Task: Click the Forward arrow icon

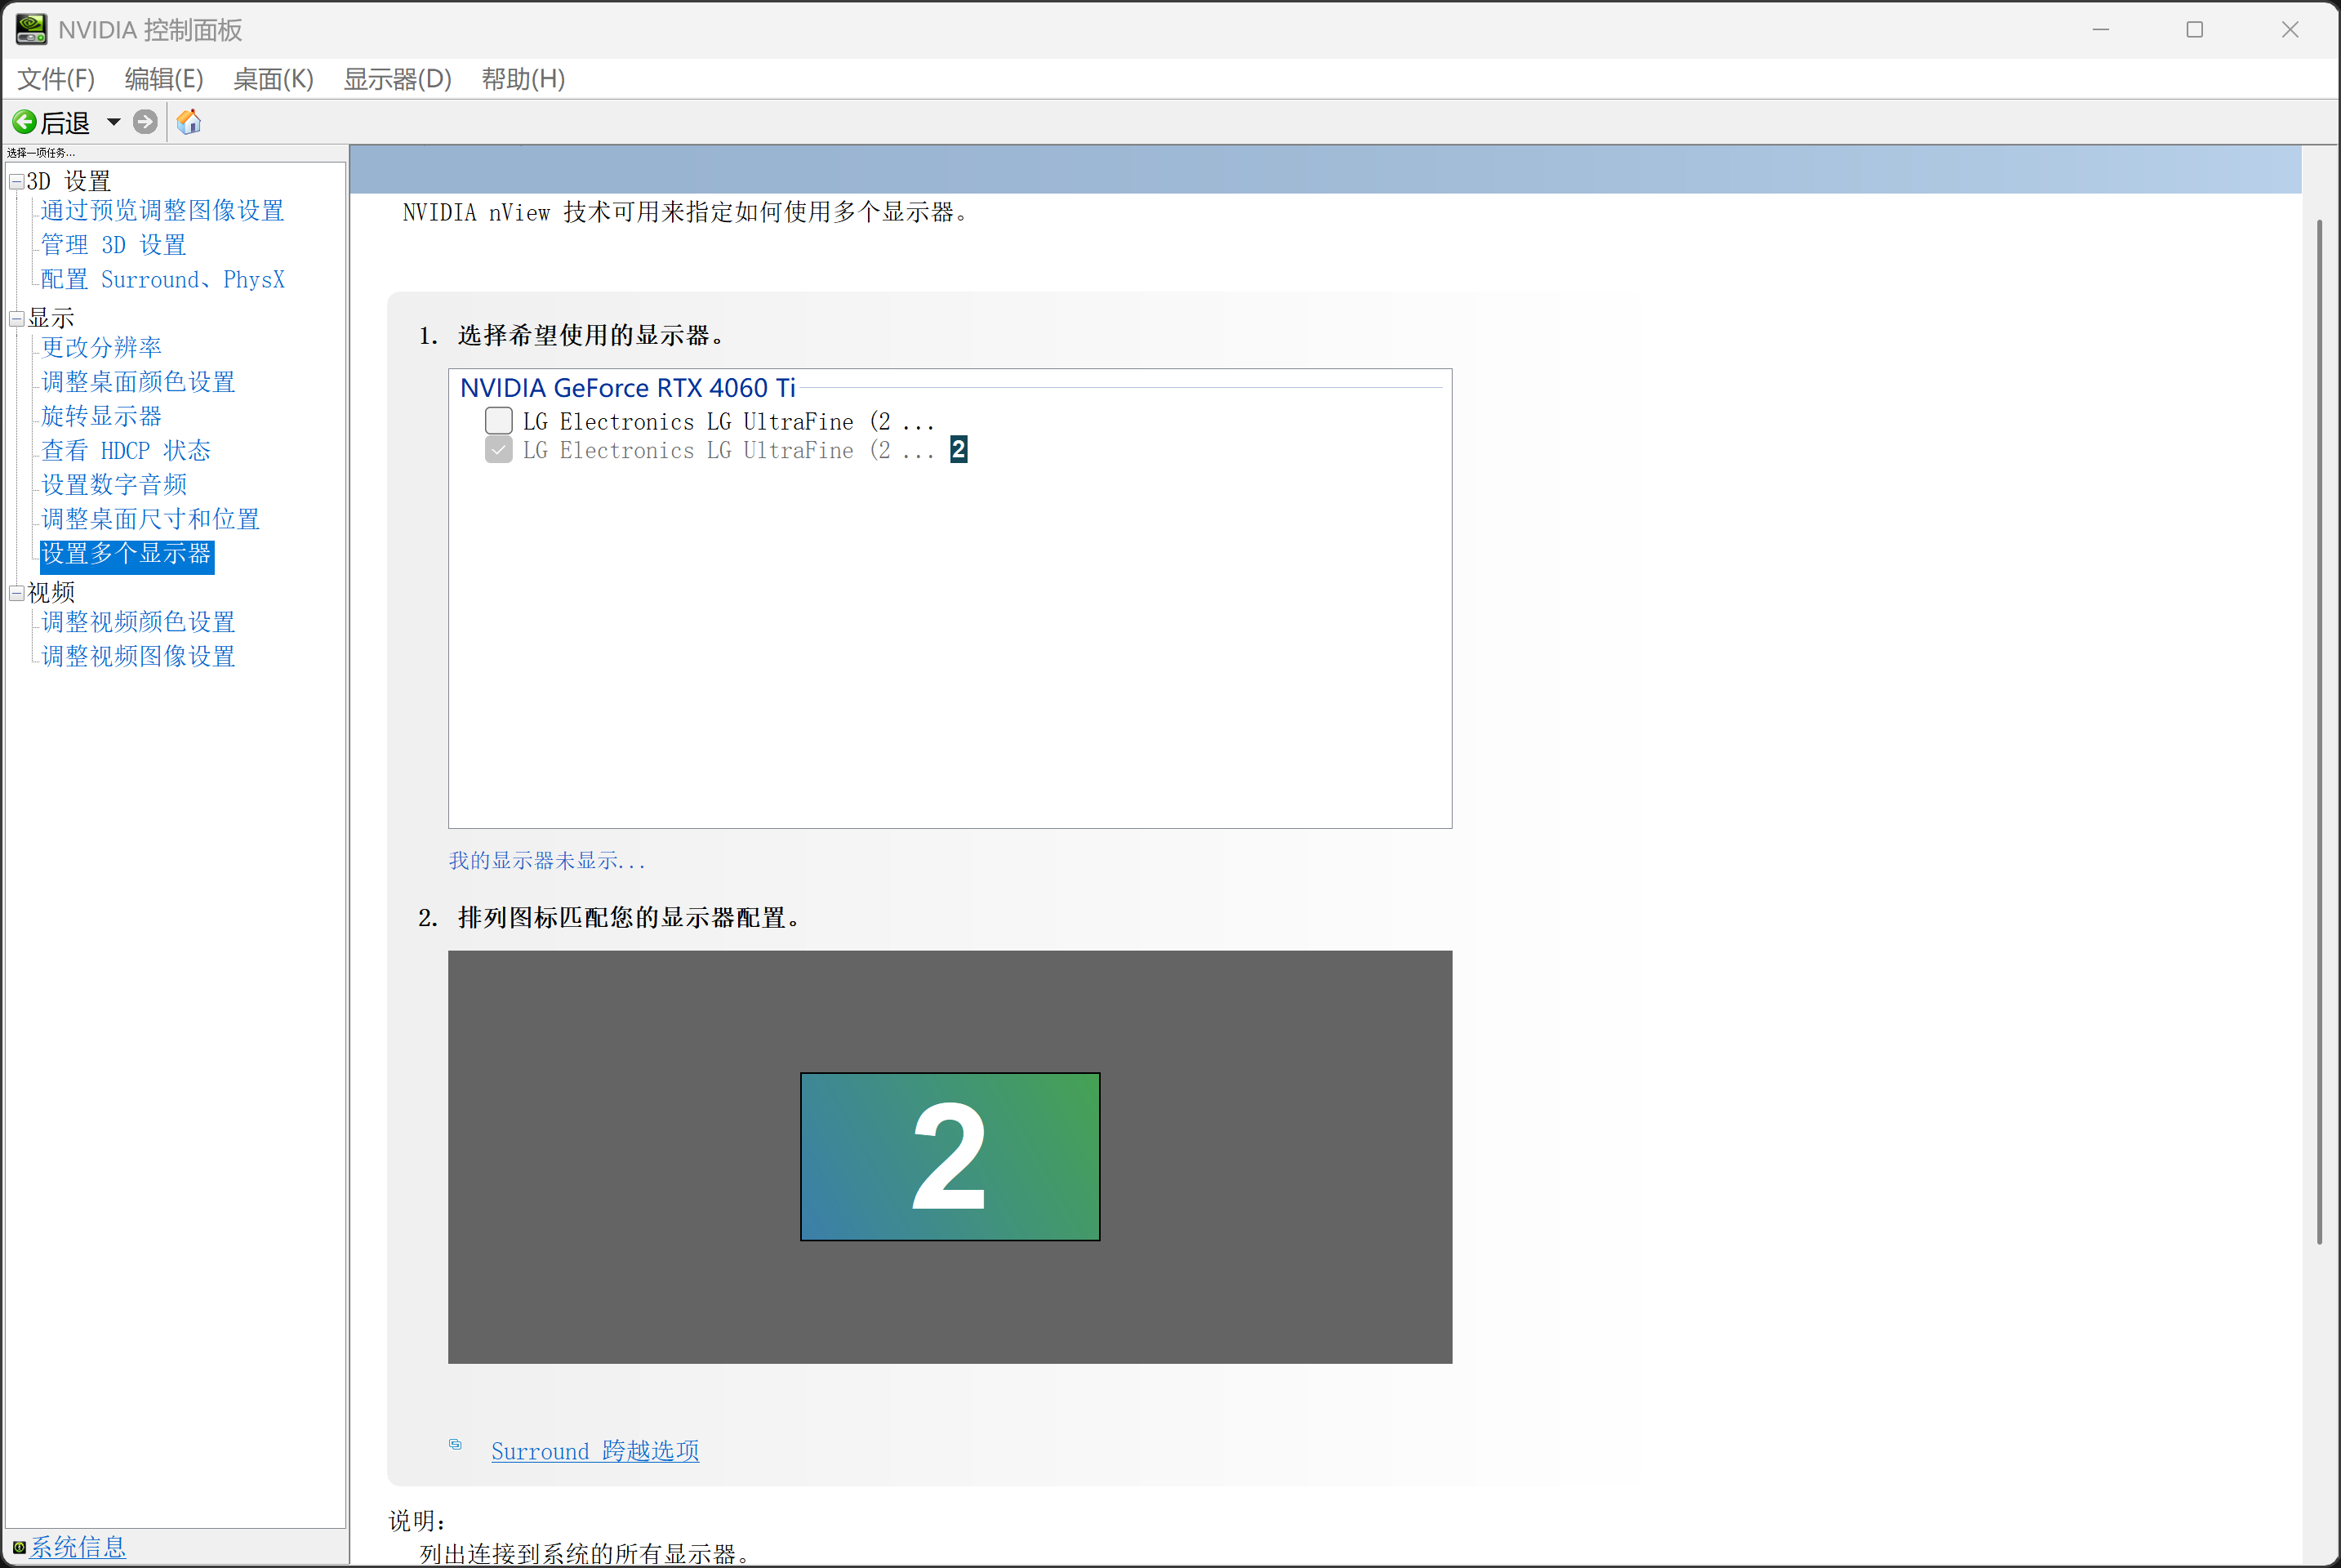Action: tap(145, 122)
